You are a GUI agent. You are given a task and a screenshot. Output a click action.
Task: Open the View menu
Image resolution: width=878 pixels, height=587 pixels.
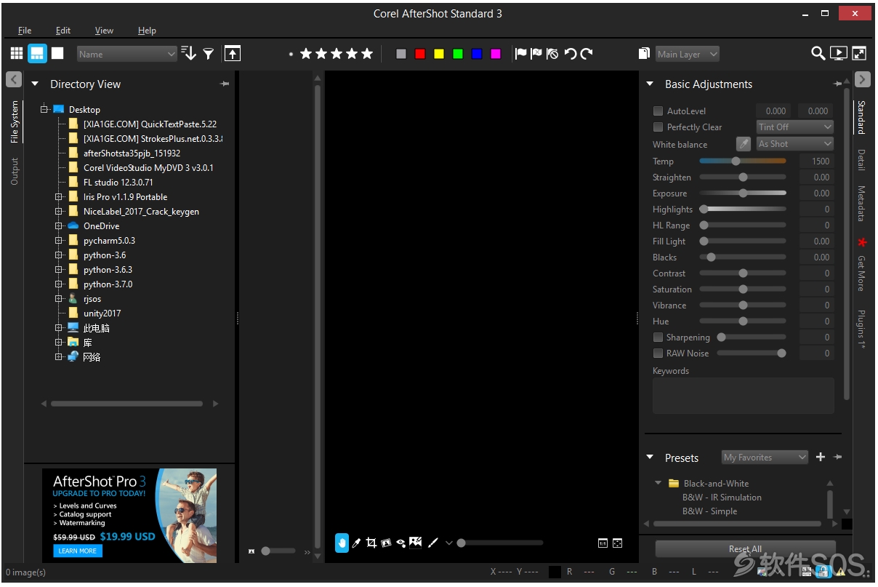[104, 31]
